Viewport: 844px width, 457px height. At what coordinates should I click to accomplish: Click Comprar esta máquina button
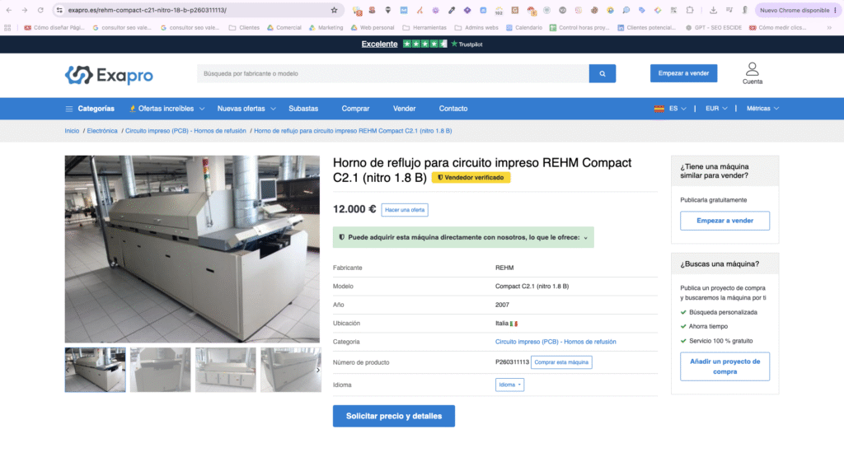tap(561, 362)
